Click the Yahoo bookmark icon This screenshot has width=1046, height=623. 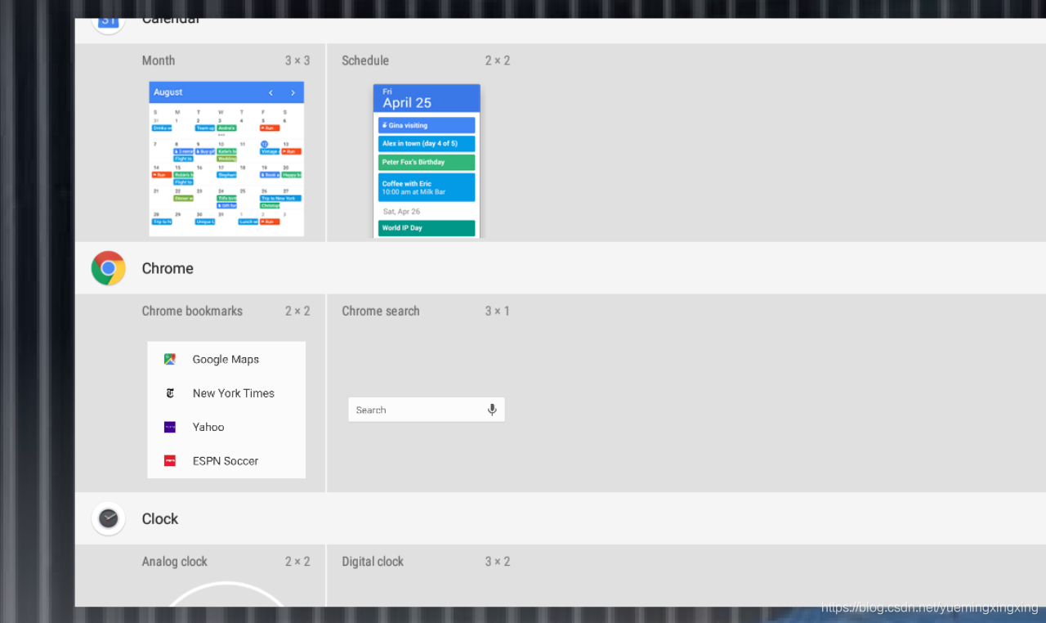point(170,427)
